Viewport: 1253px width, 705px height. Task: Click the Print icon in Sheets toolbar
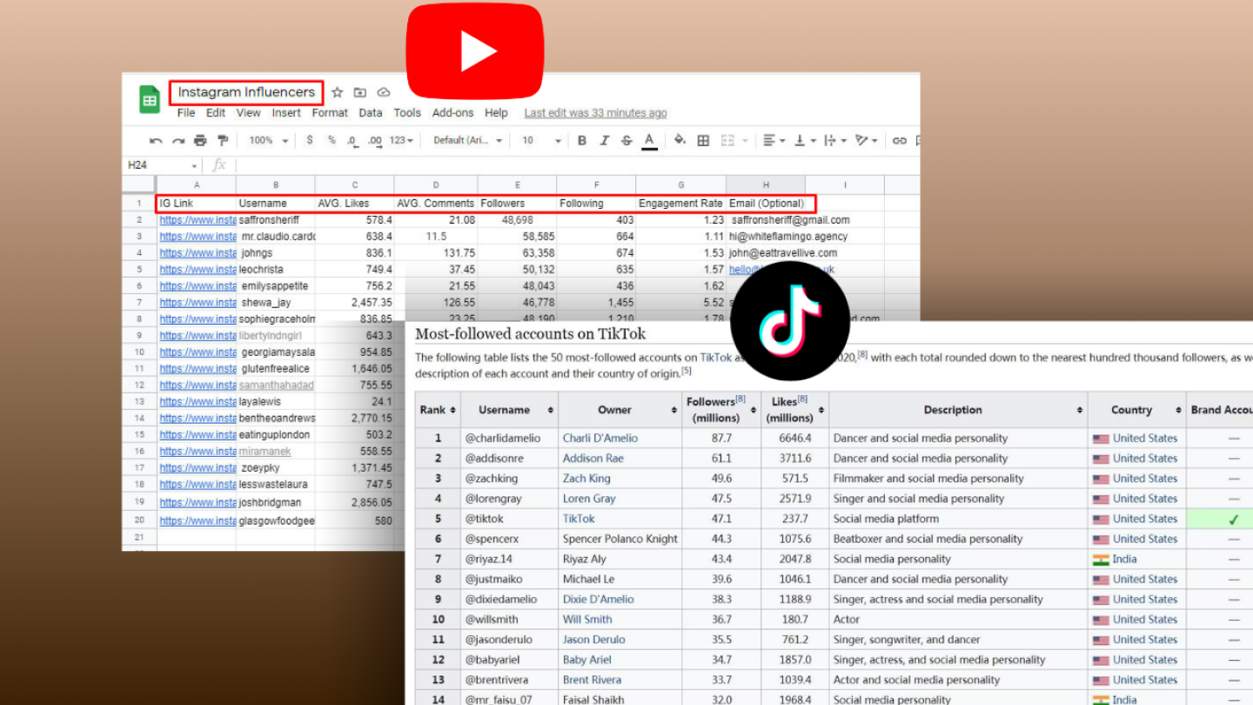click(x=200, y=140)
